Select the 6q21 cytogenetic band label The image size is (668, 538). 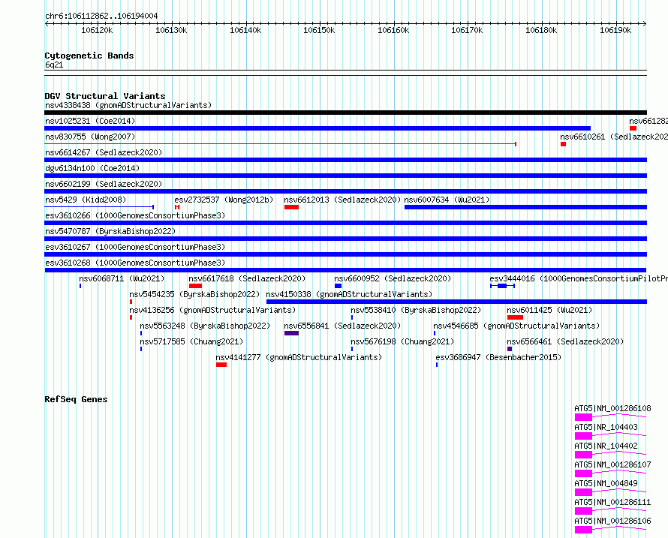coord(54,65)
